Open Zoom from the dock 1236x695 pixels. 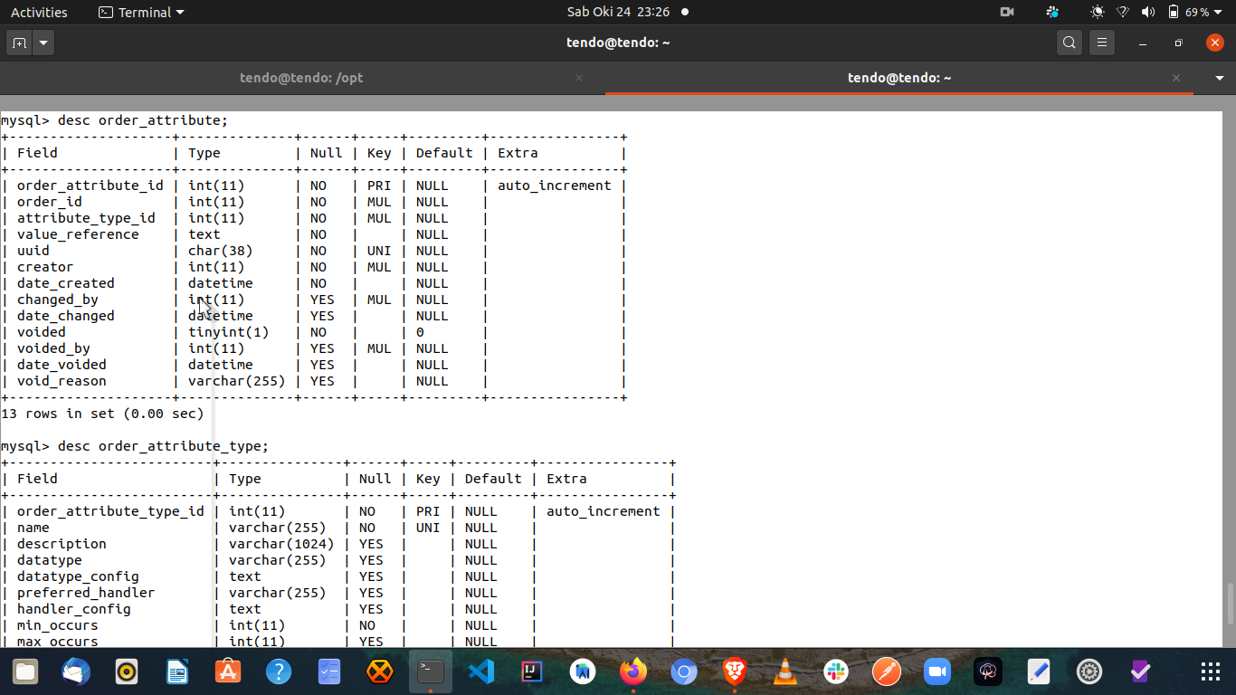click(937, 671)
